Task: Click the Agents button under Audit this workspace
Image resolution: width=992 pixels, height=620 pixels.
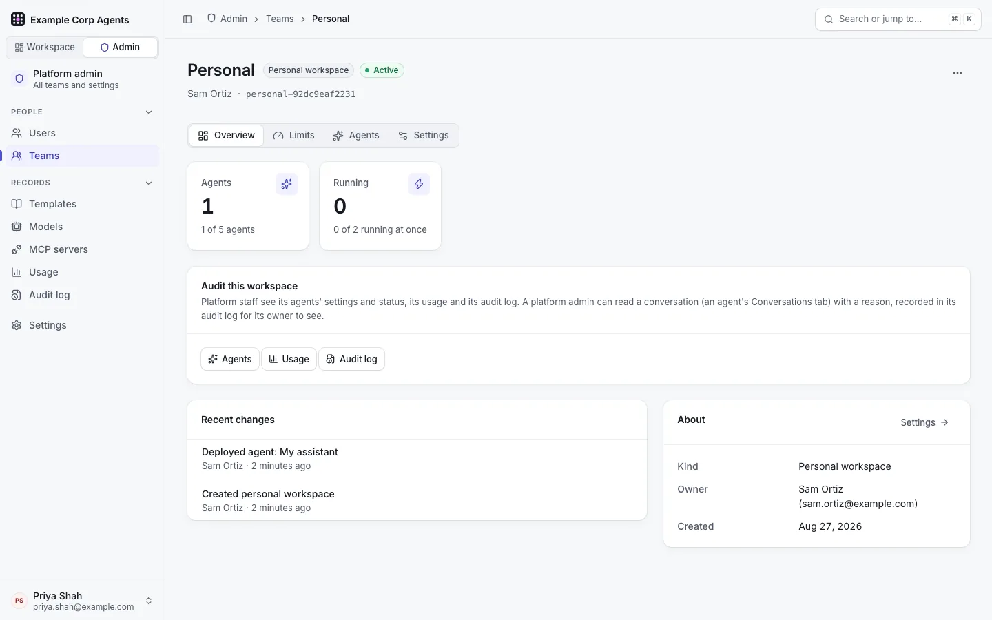Action: click(230, 359)
